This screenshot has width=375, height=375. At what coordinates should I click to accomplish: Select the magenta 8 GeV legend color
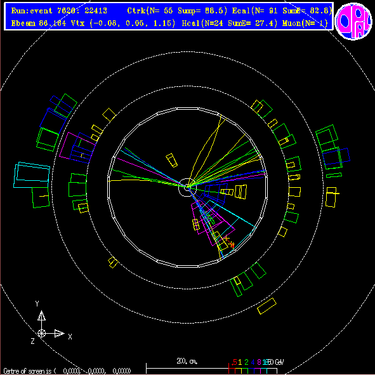(257, 371)
